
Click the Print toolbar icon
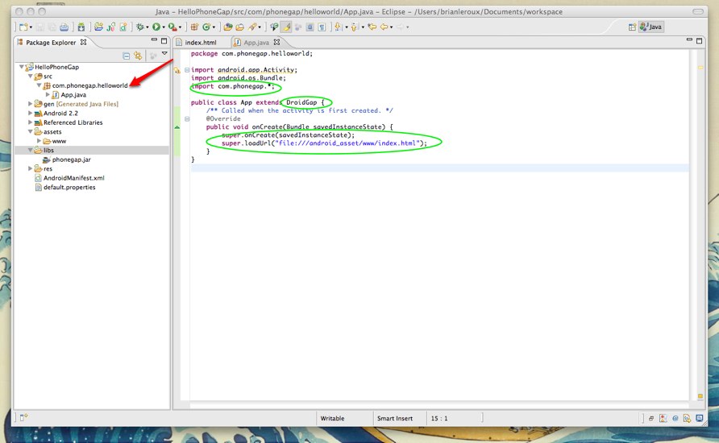click(64, 27)
